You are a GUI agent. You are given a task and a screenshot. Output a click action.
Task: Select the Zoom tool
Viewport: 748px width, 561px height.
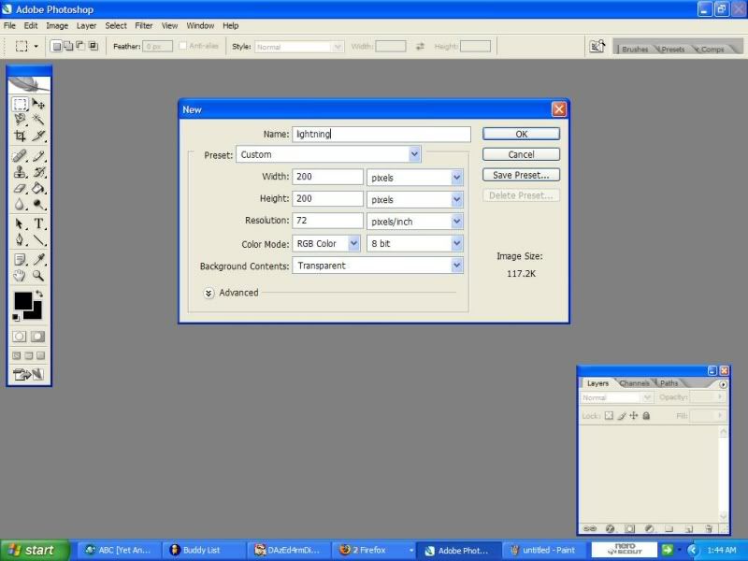click(x=38, y=275)
